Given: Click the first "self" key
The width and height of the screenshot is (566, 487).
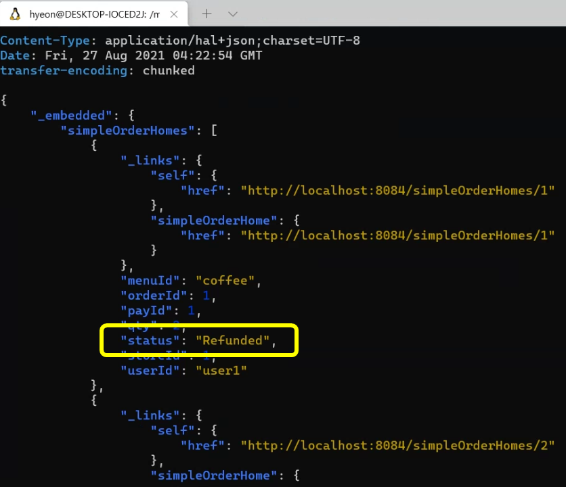Looking at the screenshot, I should [x=173, y=175].
